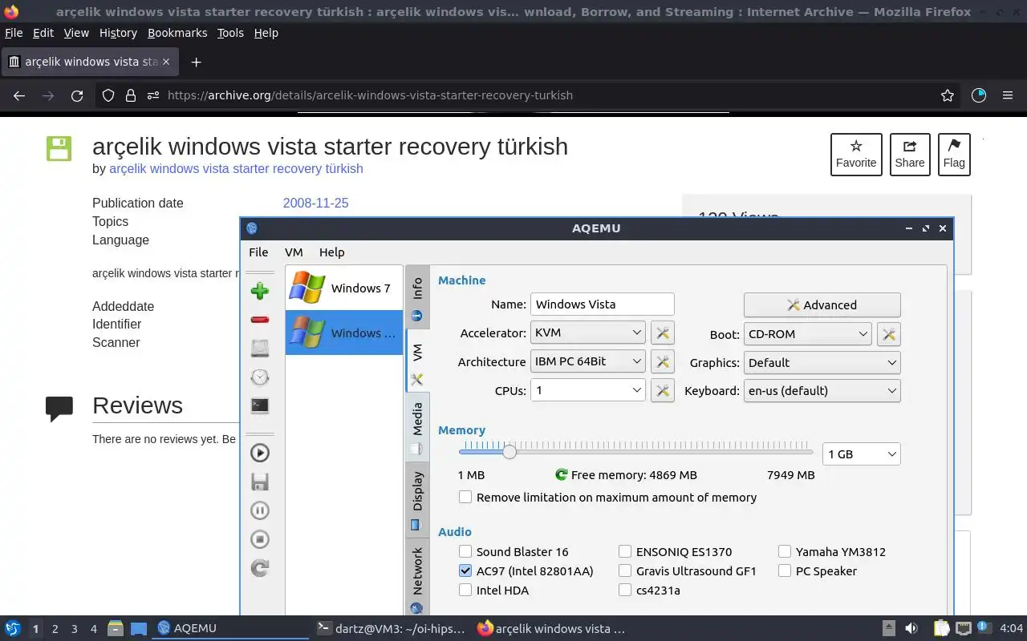Click the drive icon below the red minus
Screen dimensions: 1027x641
tap(259, 349)
